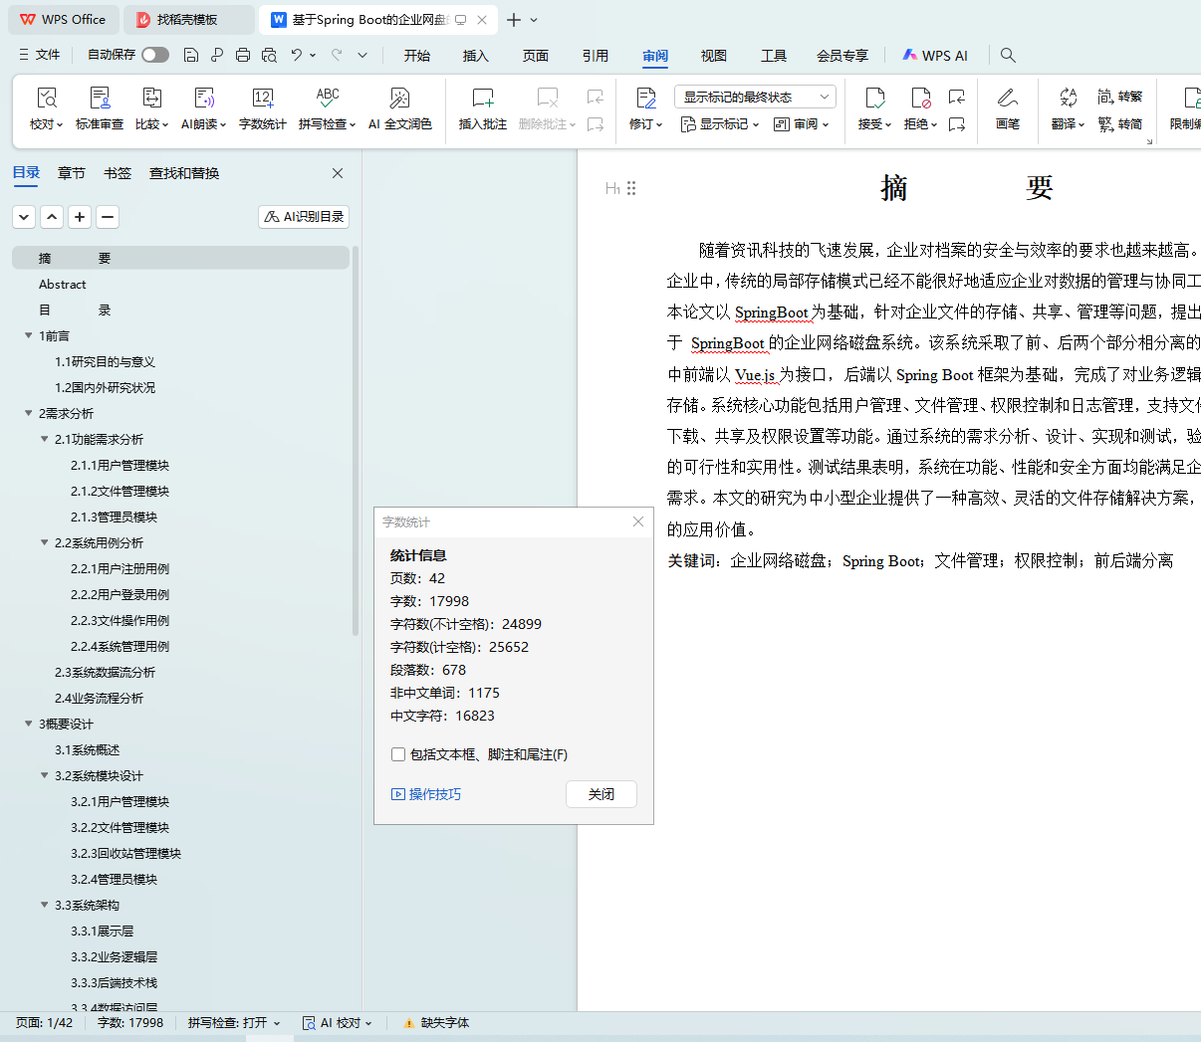Switch to the 视图 ribbon tab
Image resolution: width=1201 pixels, height=1042 pixels.
click(x=713, y=56)
